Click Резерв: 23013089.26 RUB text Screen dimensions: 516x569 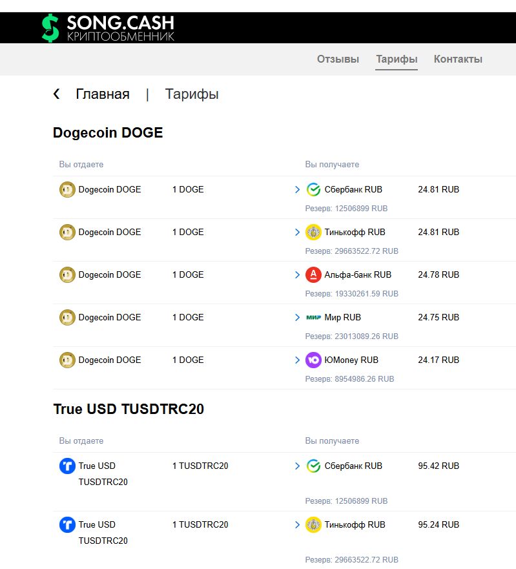pos(351,336)
